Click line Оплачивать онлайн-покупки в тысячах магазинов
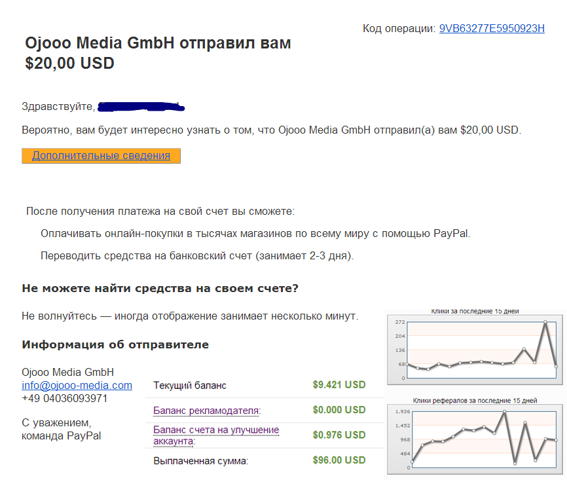 coord(255,234)
